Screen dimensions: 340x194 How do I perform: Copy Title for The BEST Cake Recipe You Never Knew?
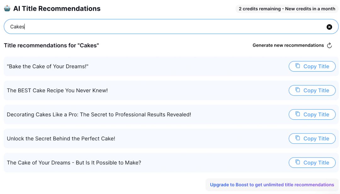[x=312, y=90]
